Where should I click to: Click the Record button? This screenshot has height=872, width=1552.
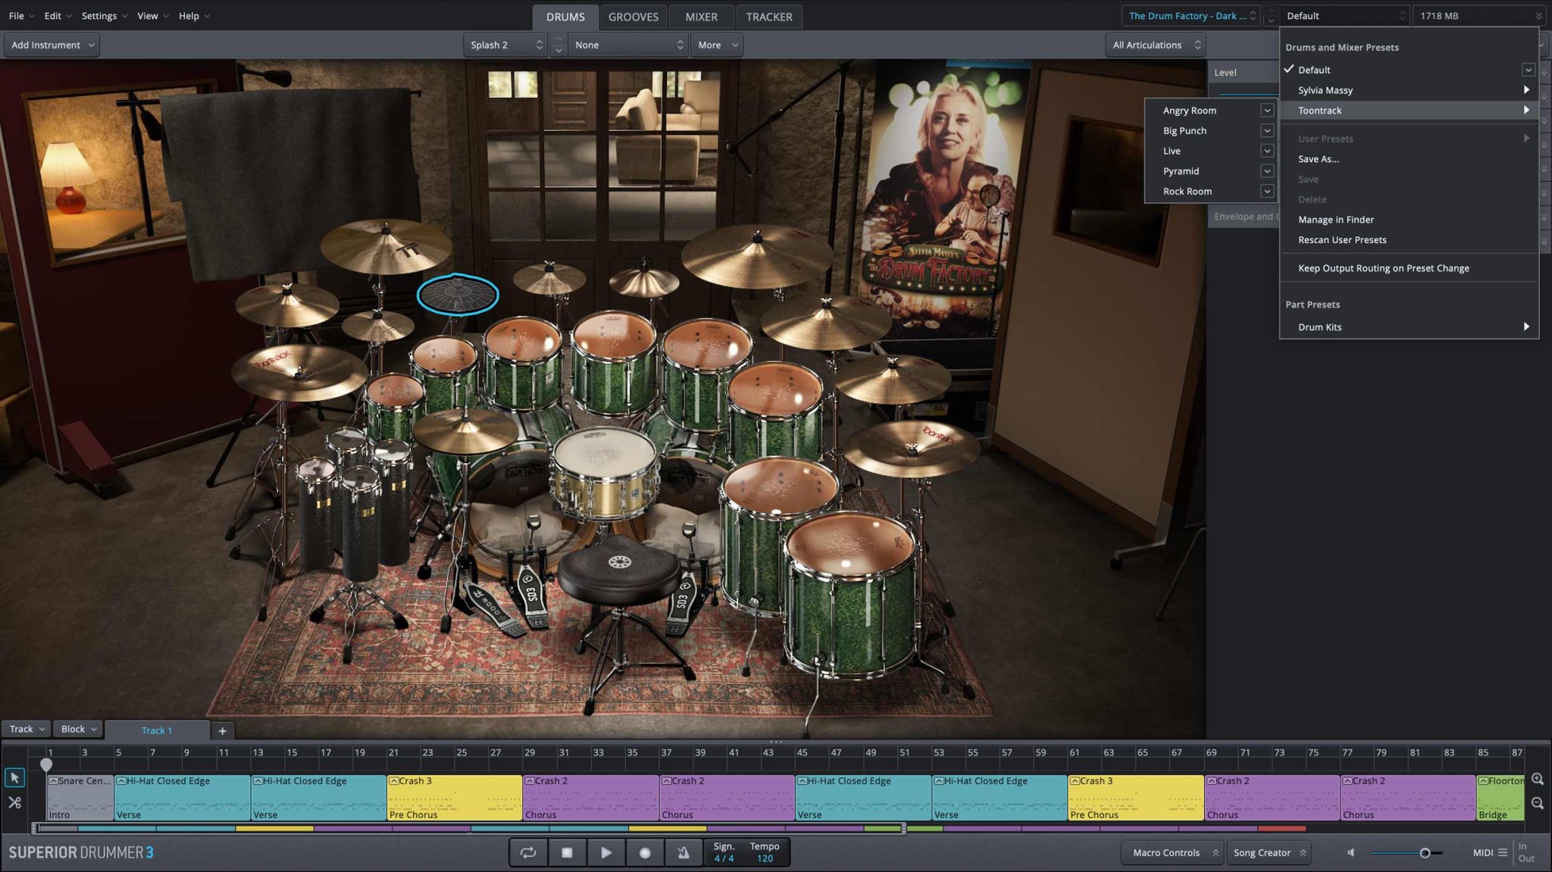click(x=645, y=852)
